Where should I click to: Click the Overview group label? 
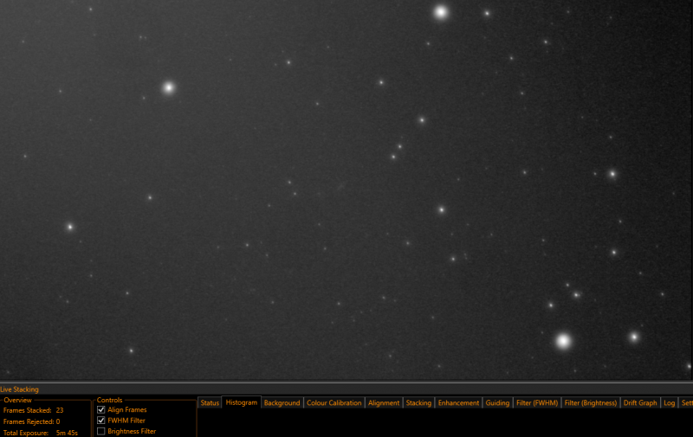pyautogui.click(x=17, y=400)
